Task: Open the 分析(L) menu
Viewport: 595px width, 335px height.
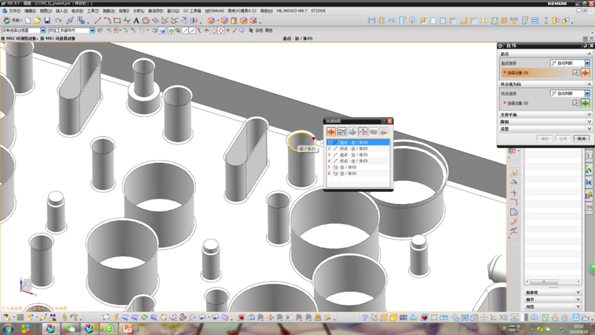Action: pos(138,11)
